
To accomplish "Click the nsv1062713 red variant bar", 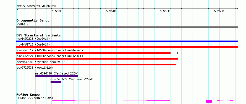I will (127, 47).
